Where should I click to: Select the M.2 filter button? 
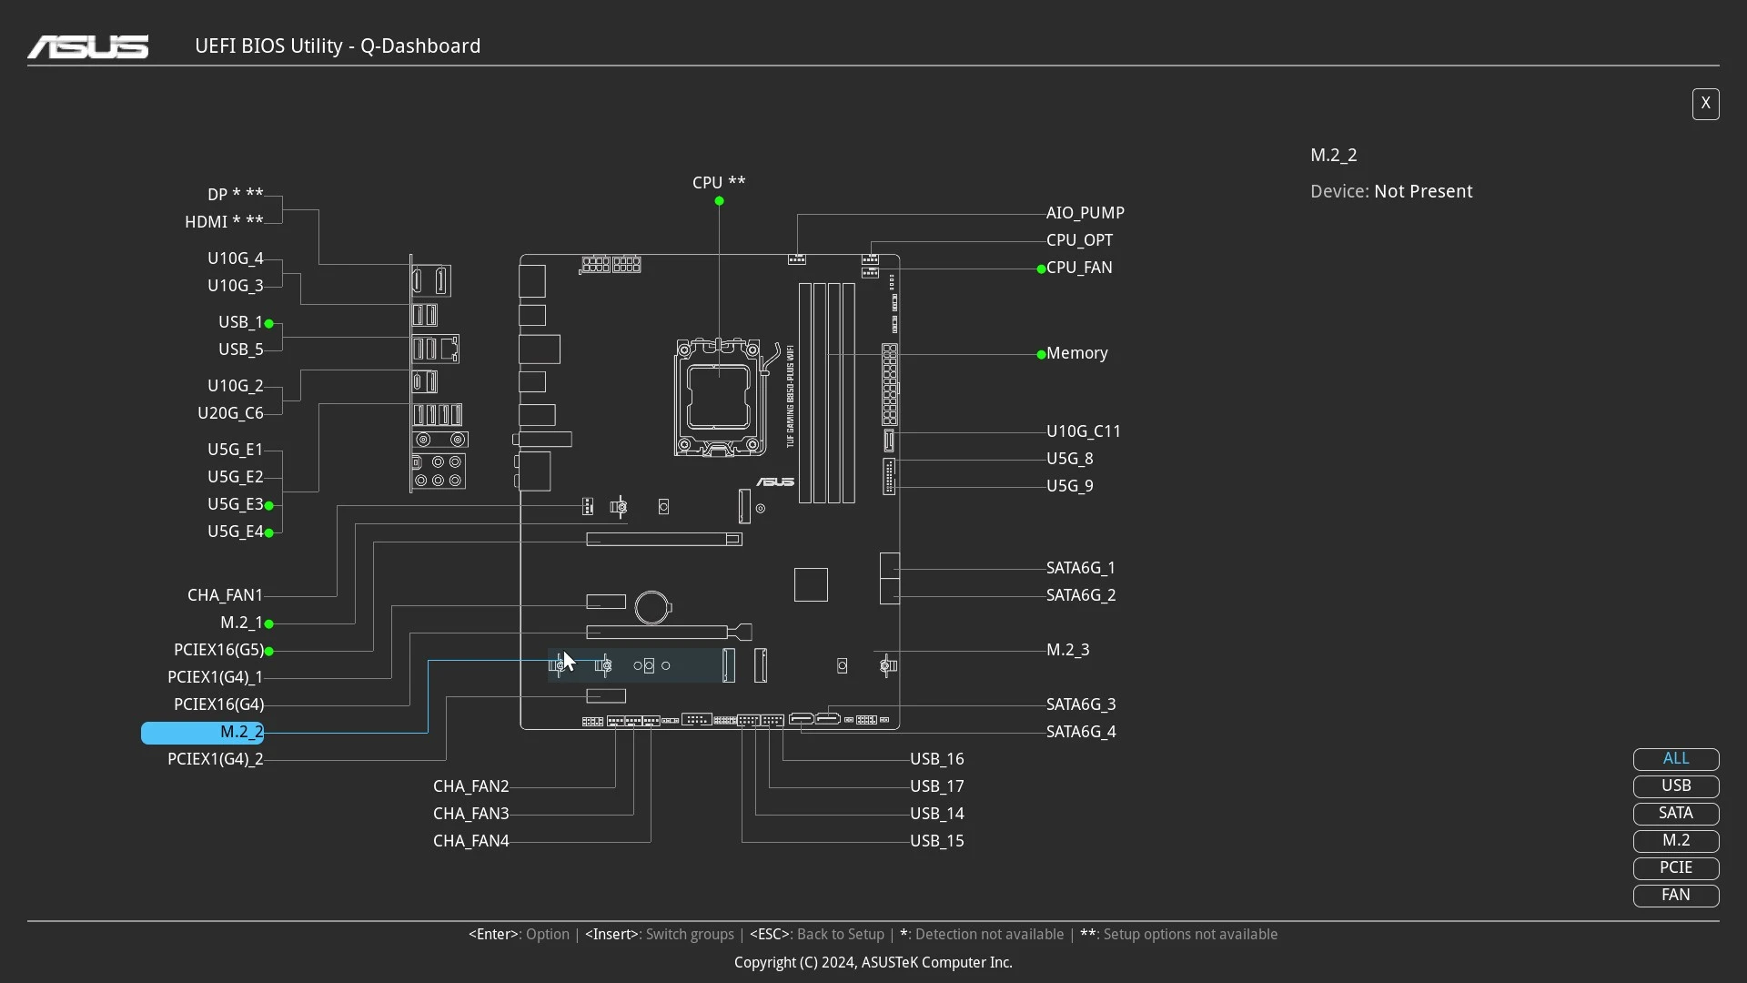[x=1675, y=841]
